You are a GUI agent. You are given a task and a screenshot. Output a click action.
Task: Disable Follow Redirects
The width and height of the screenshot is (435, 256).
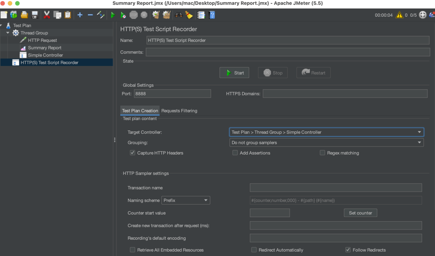coord(348,249)
